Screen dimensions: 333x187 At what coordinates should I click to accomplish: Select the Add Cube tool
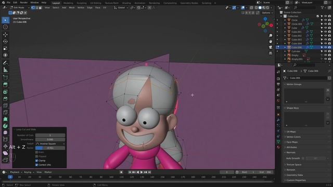[x=5, y=77]
